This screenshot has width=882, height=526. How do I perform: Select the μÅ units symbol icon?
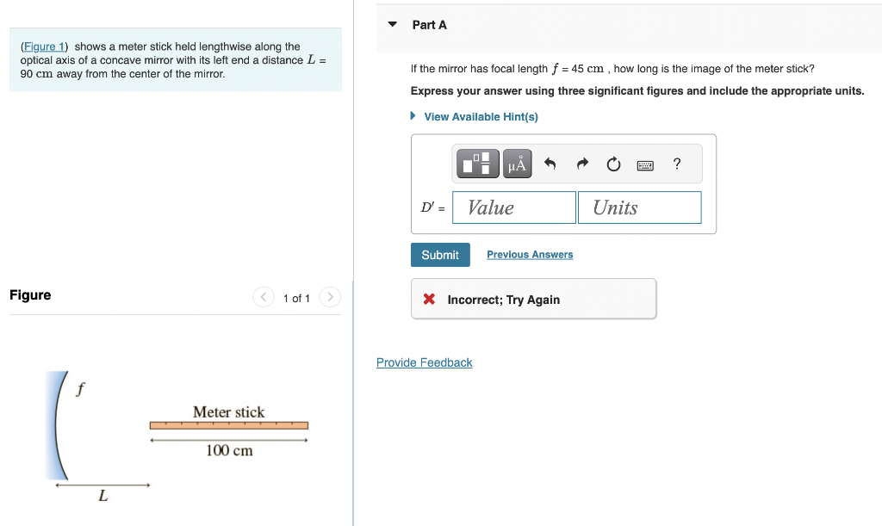(517, 164)
